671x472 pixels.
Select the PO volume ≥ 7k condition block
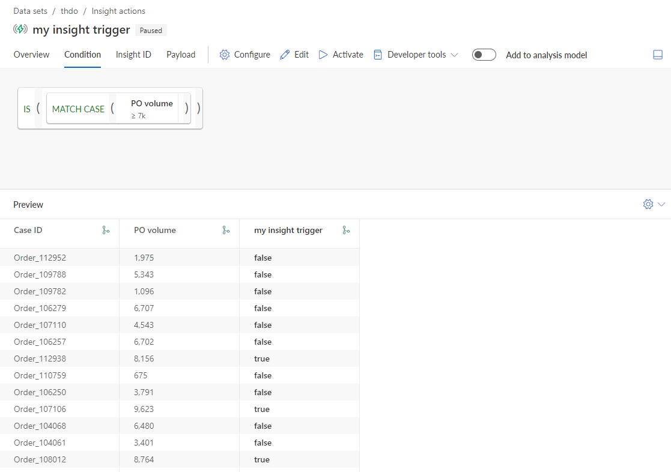coord(152,109)
